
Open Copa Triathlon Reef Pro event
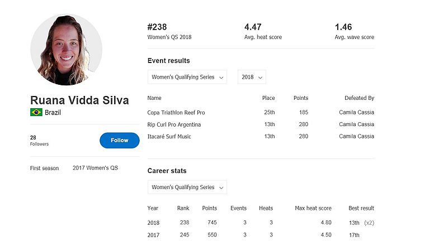pos(176,112)
